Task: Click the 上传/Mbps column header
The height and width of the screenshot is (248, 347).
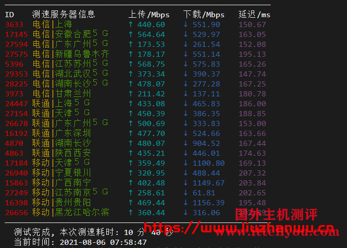Action: [149, 15]
